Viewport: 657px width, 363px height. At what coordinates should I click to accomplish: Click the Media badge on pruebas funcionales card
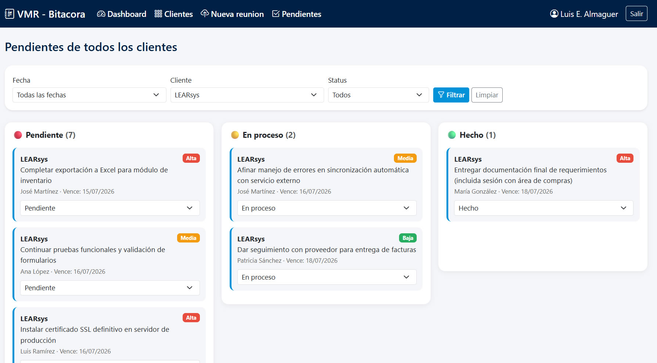pyautogui.click(x=189, y=238)
